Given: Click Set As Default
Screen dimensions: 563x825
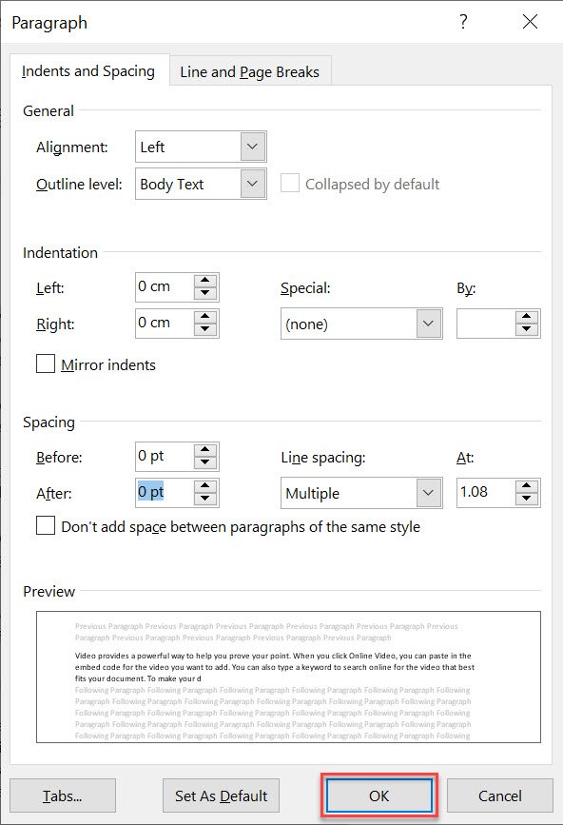Looking at the screenshot, I should (221, 796).
